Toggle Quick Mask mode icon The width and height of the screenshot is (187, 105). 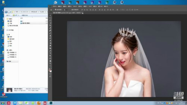tap(50, 74)
